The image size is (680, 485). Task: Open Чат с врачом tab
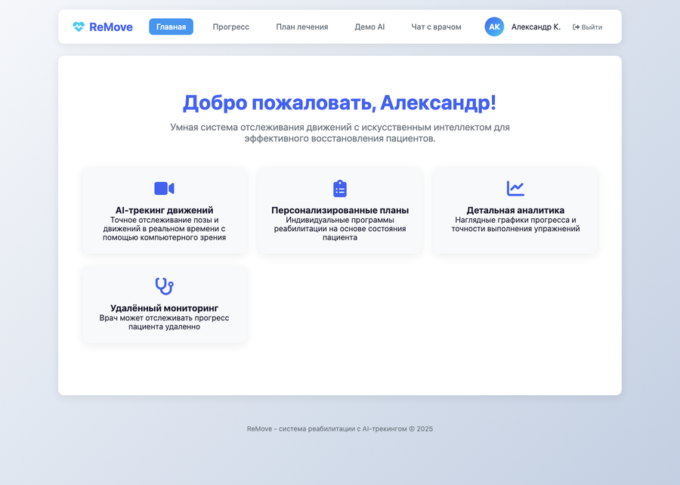click(x=436, y=27)
